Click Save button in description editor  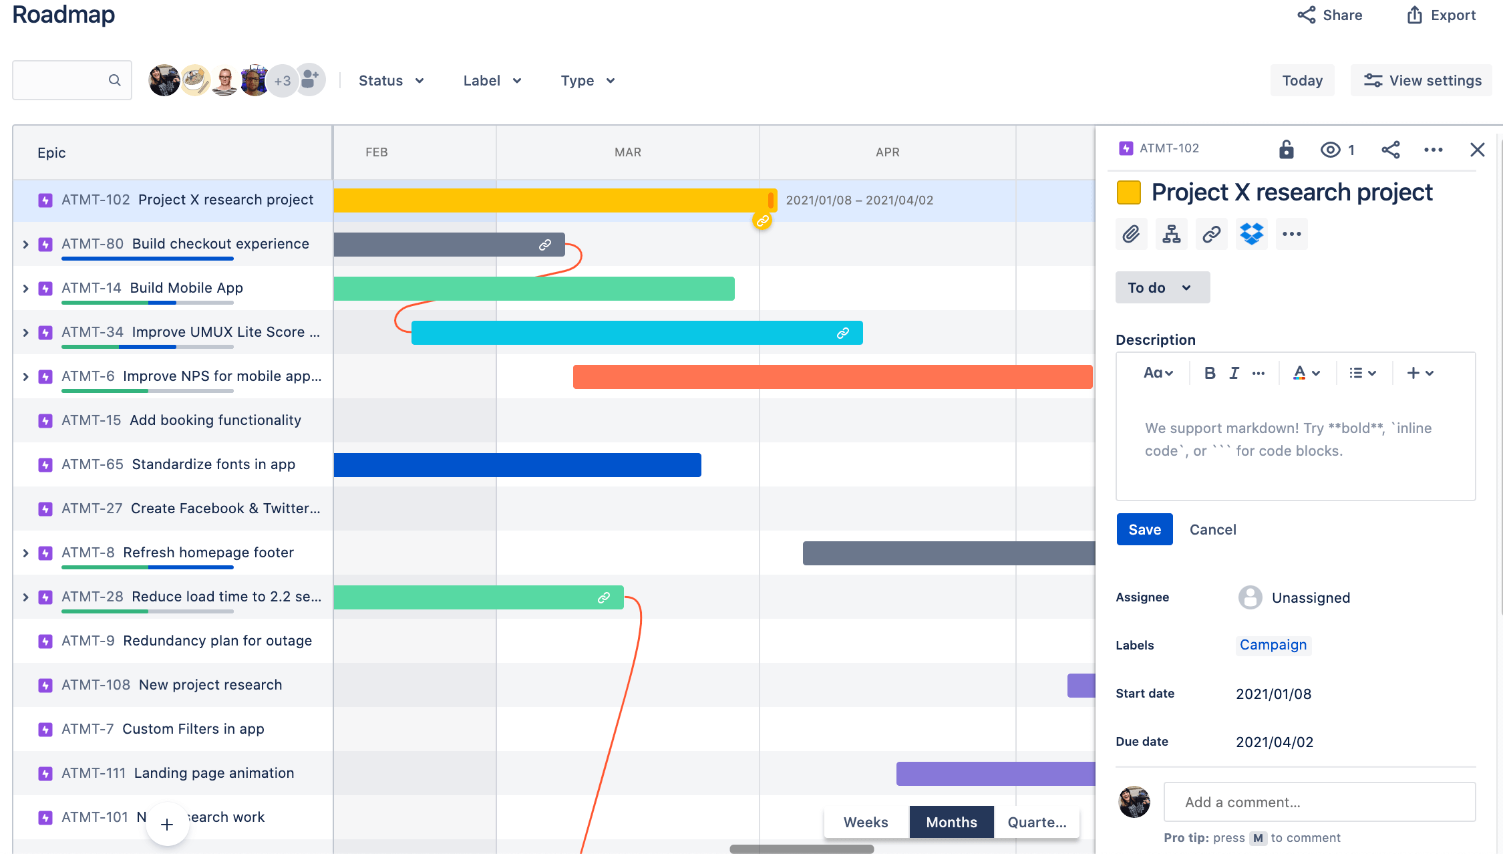pyautogui.click(x=1144, y=530)
